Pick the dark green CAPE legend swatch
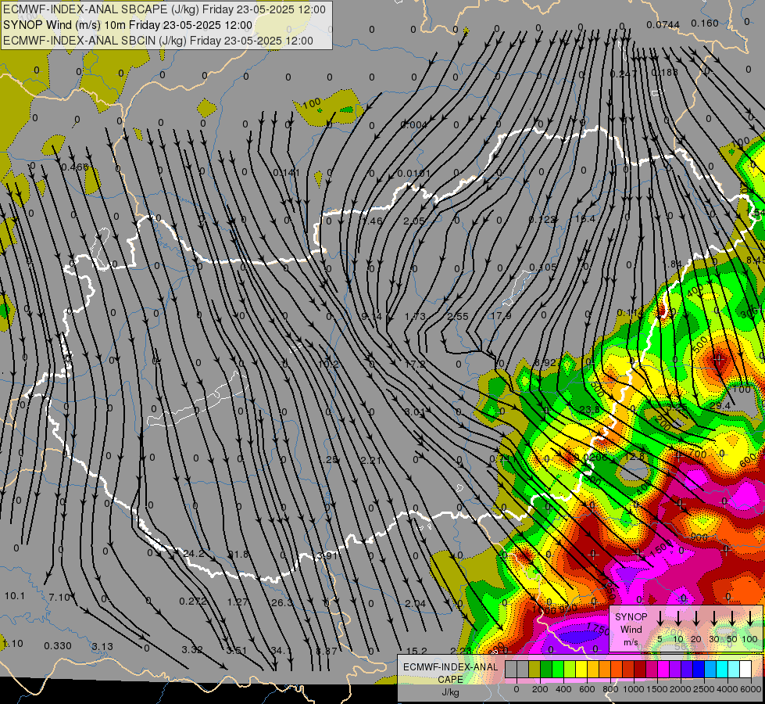Viewport: 765px width, 704px height. click(546, 669)
